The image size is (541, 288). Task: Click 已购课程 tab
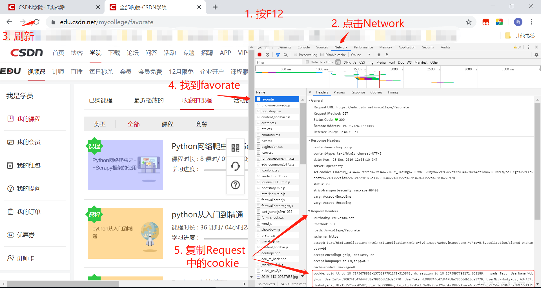point(101,100)
